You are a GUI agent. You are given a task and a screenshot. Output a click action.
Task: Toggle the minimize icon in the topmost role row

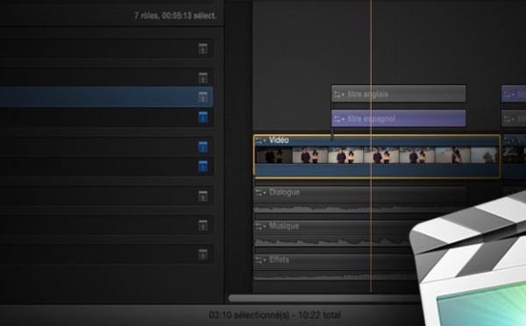click(203, 49)
